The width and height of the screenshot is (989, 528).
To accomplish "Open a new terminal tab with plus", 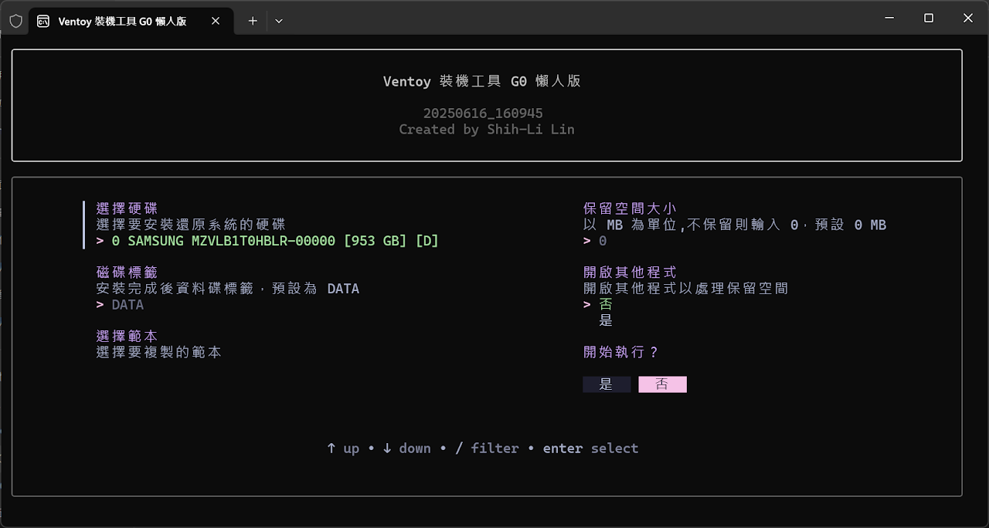I will tap(253, 21).
